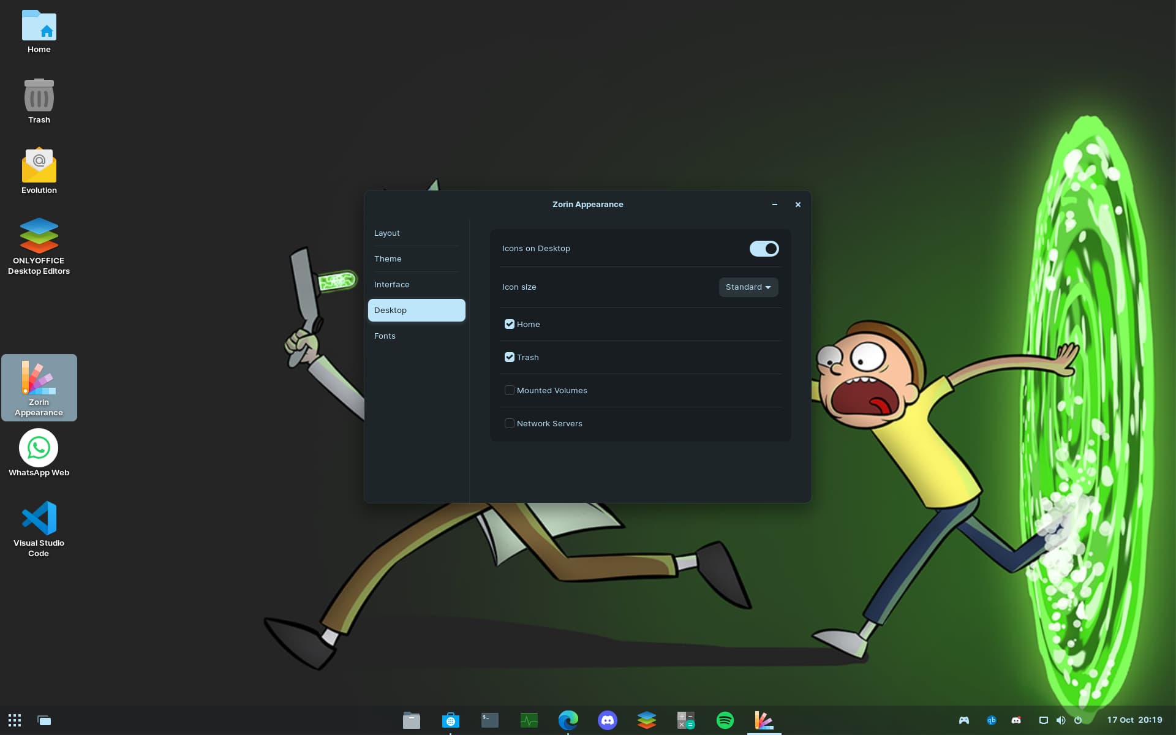Switch to the Theme section
Screen dimensions: 1176x735
tap(417, 259)
